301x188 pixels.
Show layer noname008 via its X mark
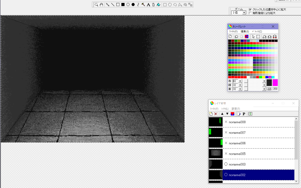[x=226, y=122]
